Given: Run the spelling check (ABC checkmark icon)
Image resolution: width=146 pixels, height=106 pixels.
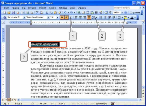Looking at the screenshot, I should pos(37,12).
